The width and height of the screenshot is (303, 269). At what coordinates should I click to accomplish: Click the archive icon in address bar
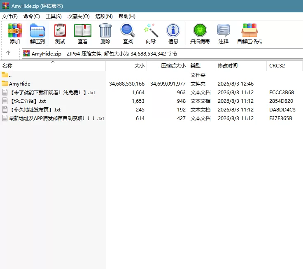click(x=26, y=53)
